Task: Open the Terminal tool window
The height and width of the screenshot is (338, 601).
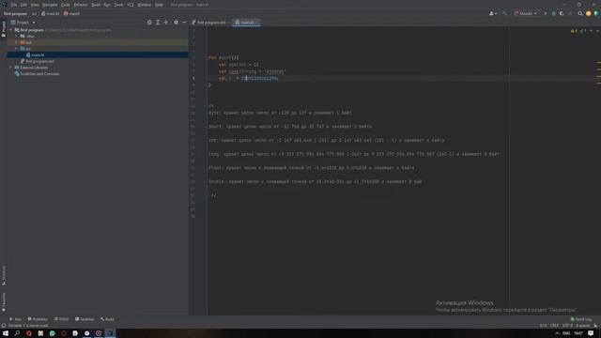Action: coord(85,319)
